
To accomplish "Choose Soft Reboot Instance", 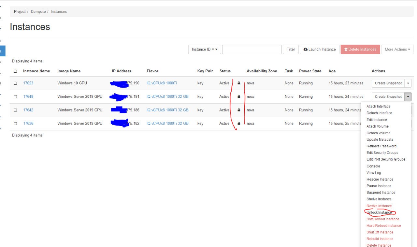I will 383,219.
